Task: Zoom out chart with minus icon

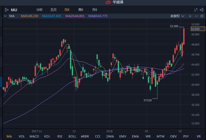Action: tap(196, 16)
